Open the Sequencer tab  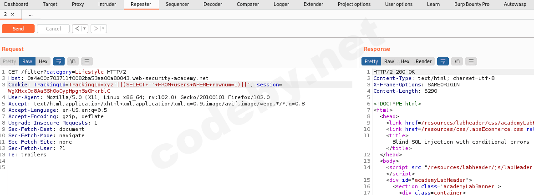click(177, 5)
